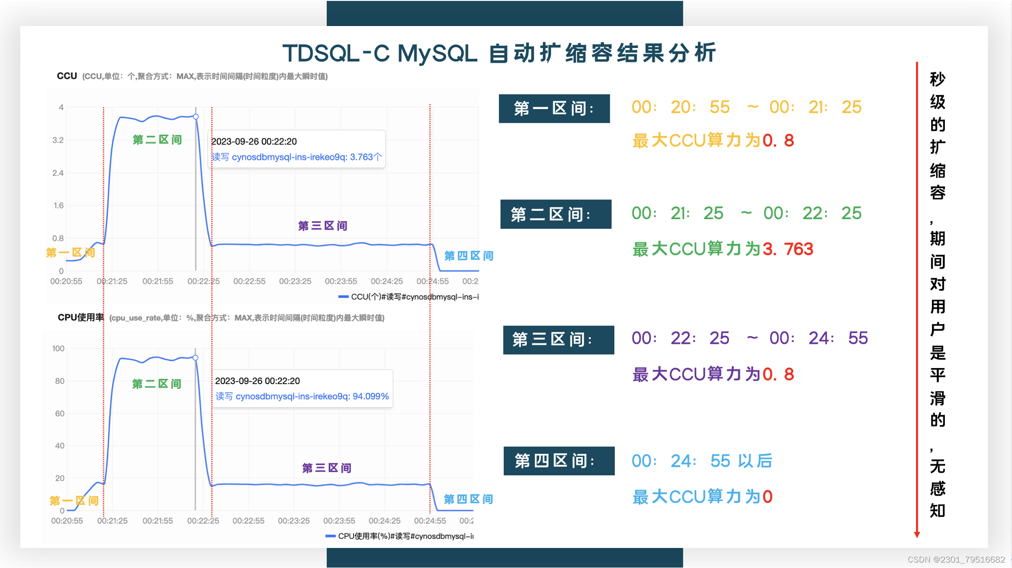
Task: Click the 'CCU' chart heading
Action: pos(67,76)
